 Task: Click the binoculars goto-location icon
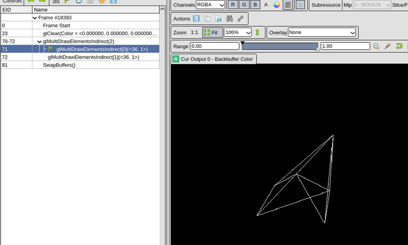pos(229,19)
